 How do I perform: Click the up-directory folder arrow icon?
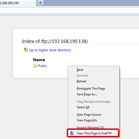(26, 50)
